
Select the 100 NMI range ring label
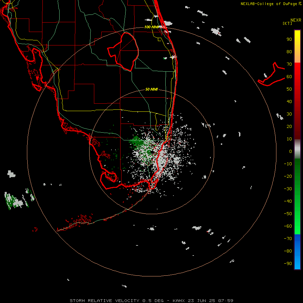tap(151, 27)
